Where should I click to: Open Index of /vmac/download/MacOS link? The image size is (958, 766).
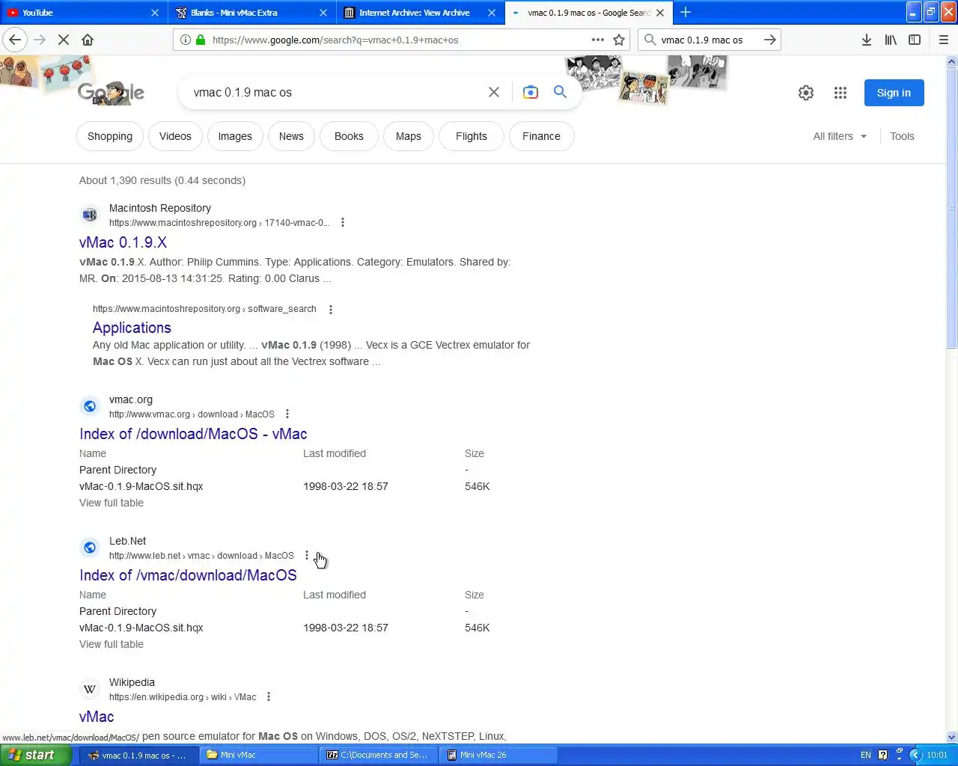click(x=188, y=575)
